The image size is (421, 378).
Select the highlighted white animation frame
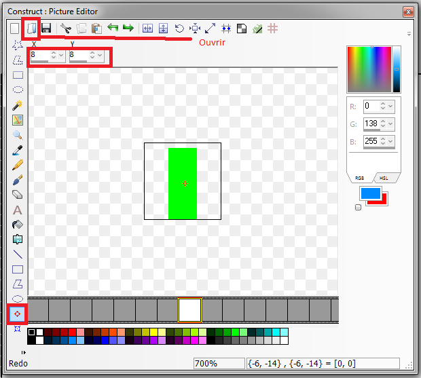tap(189, 310)
